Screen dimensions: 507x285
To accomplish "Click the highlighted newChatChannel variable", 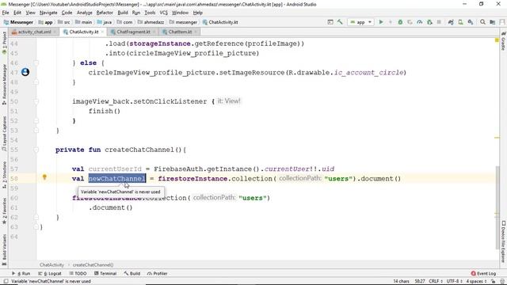I will [117, 178].
